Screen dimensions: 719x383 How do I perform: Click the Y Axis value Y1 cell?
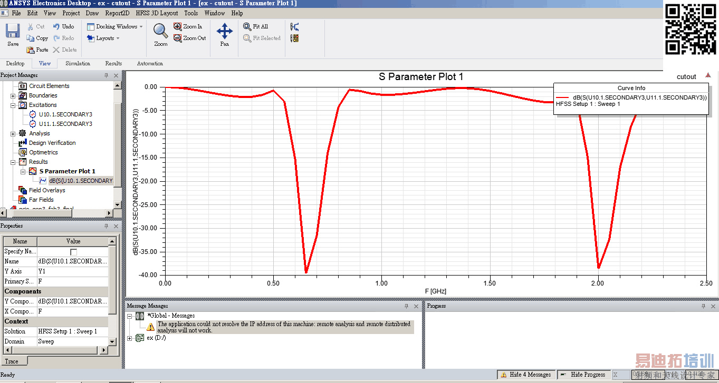(73, 271)
